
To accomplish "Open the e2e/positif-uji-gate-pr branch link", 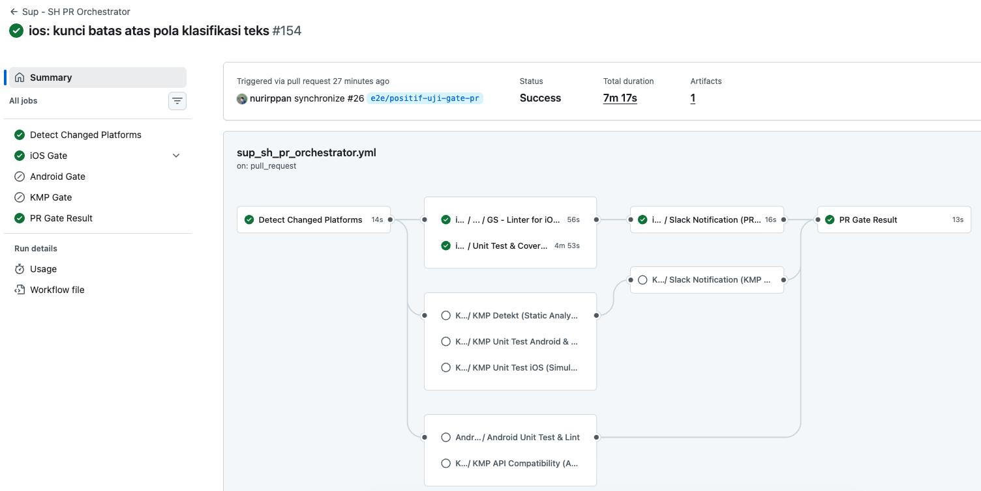I will pyautogui.click(x=425, y=99).
